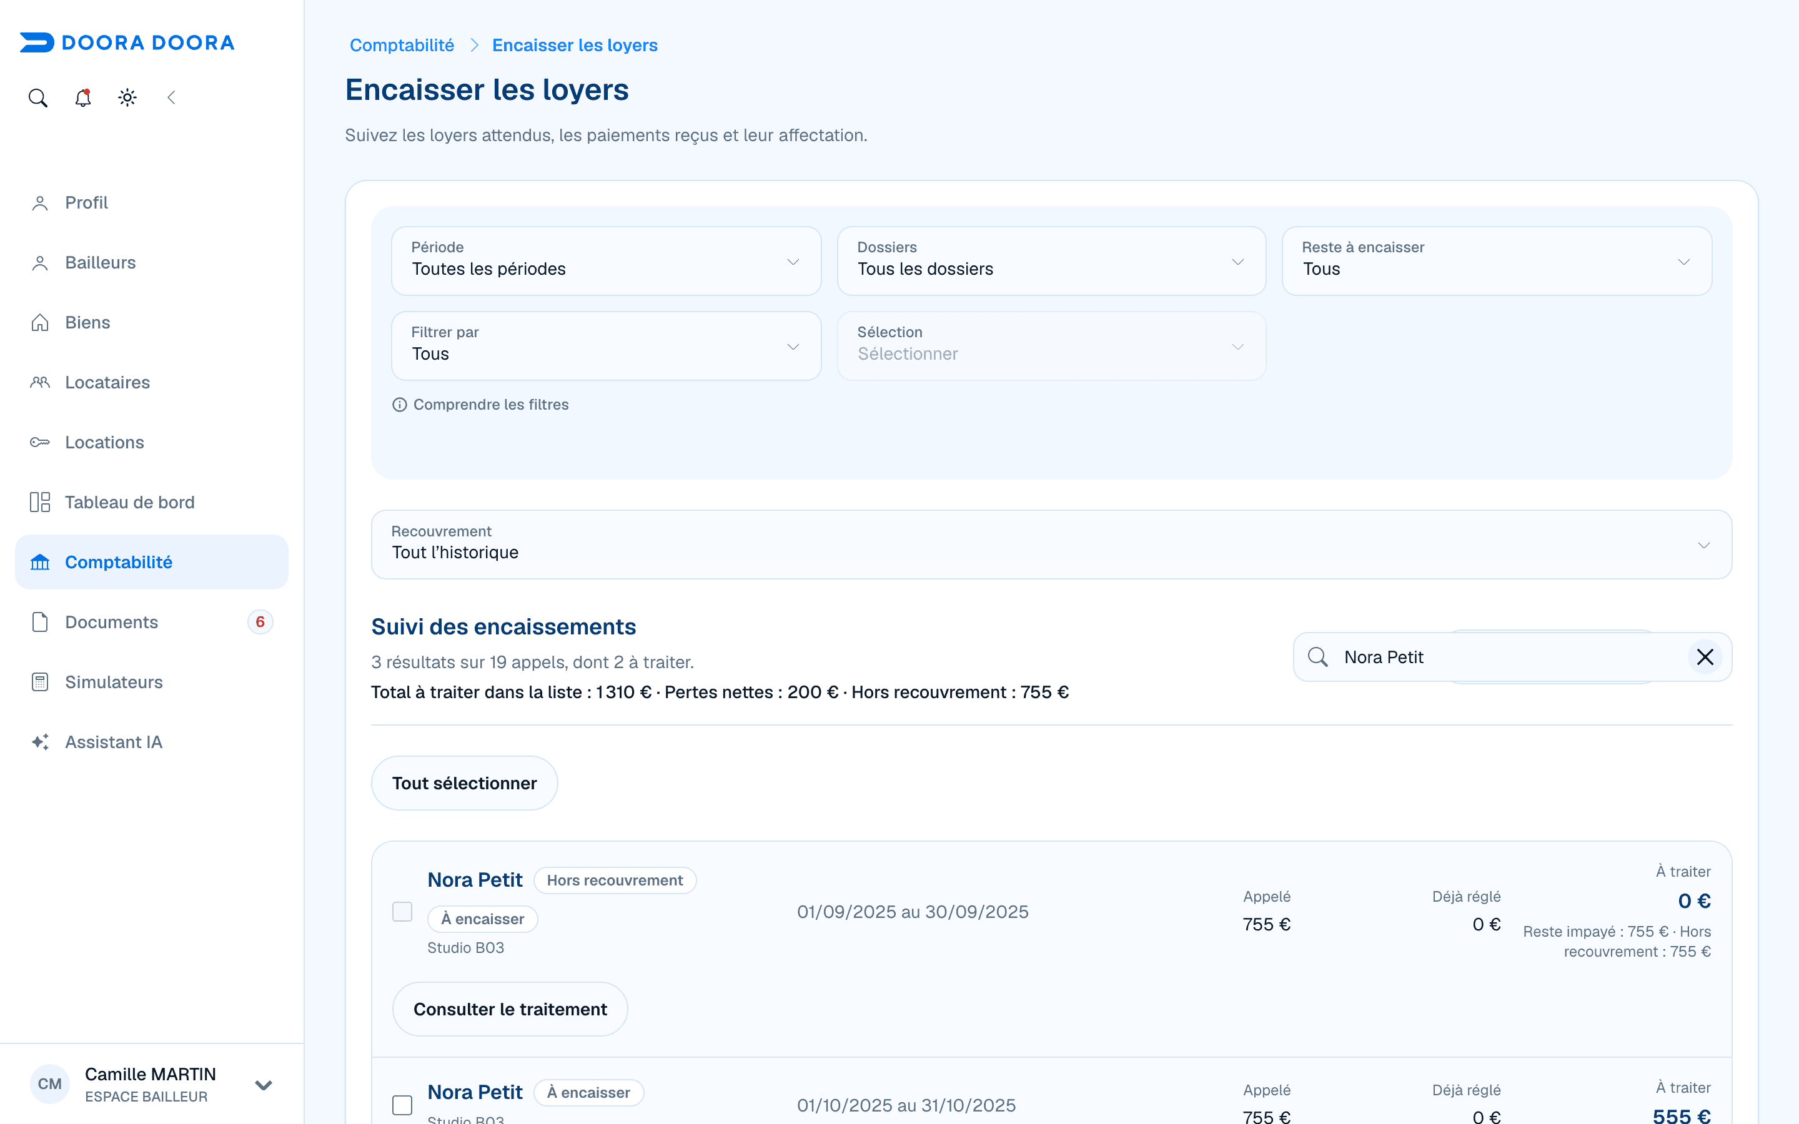Viewport: 1799px width, 1124px height.
Task: Open the Nora Petit name for September 2025
Action: (x=475, y=880)
